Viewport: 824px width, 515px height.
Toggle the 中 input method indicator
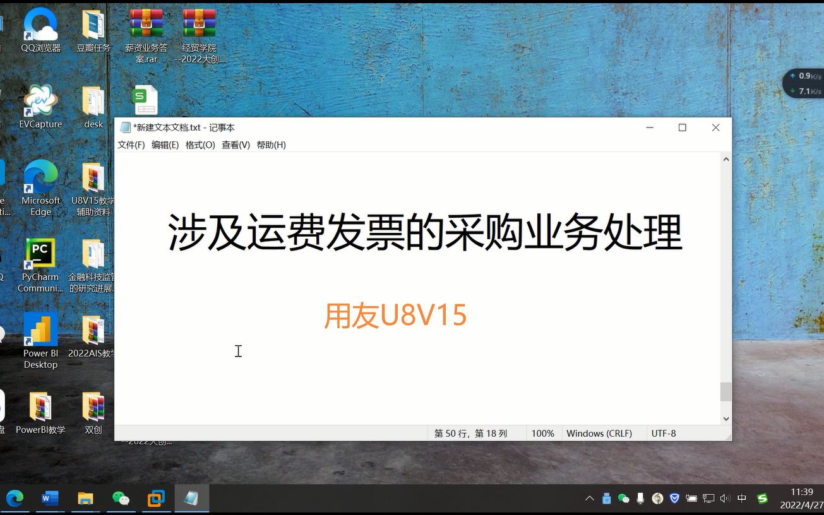(742, 499)
